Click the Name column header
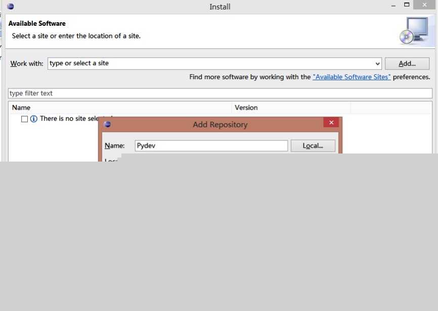The image size is (438, 311). 120,108
